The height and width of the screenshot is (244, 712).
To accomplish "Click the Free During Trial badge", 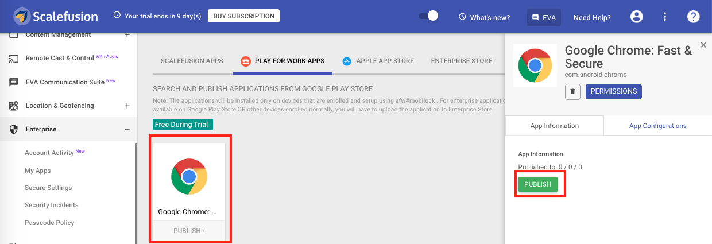I will [x=183, y=125].
